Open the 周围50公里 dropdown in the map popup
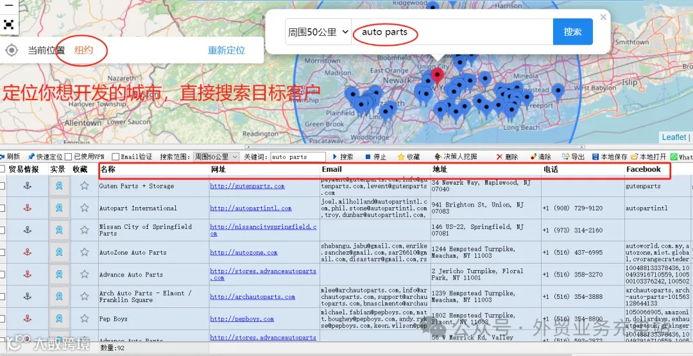693x356 pixels. (318, 32)
